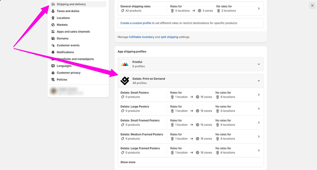Click the Shipping and delivery truck icon

click(53, 4)
